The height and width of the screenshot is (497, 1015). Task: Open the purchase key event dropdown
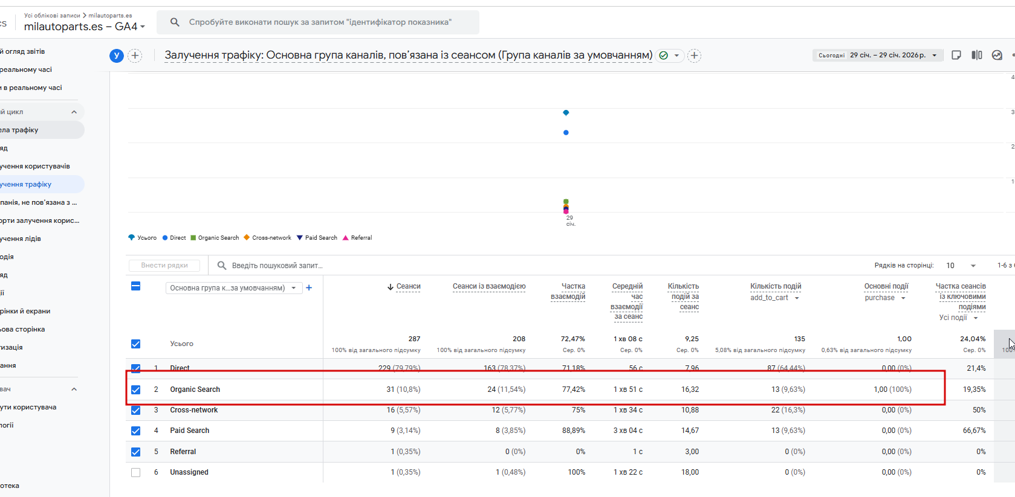(x=885, y=298)
